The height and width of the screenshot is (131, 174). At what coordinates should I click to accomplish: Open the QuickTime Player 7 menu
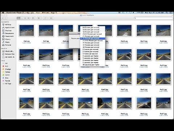click(x=15, y=13)
